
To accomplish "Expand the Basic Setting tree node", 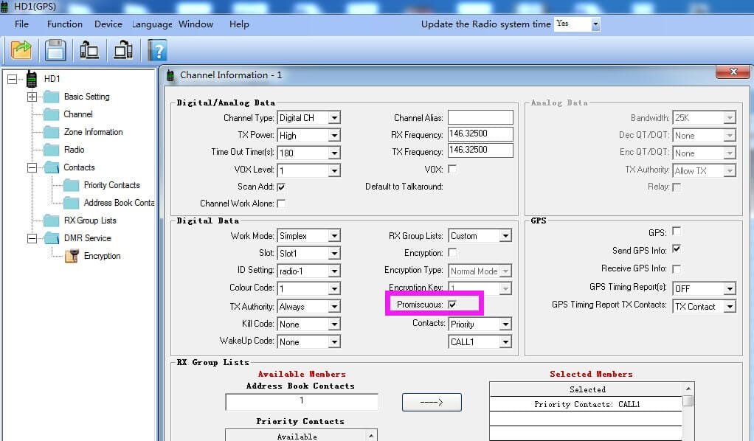I will (x=32, y=97).
